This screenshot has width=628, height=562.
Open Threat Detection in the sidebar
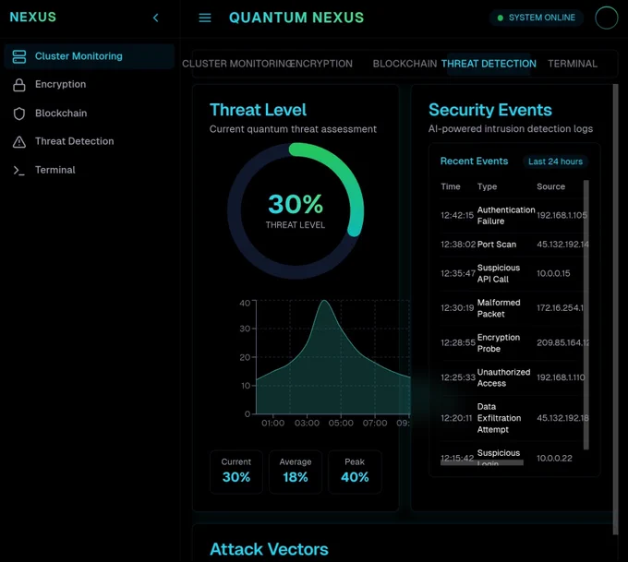coord(90,141)
